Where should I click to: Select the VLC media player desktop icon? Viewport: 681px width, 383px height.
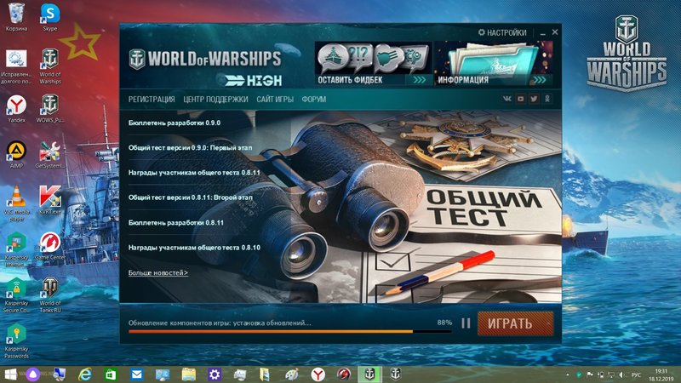[x=16, y=203]
